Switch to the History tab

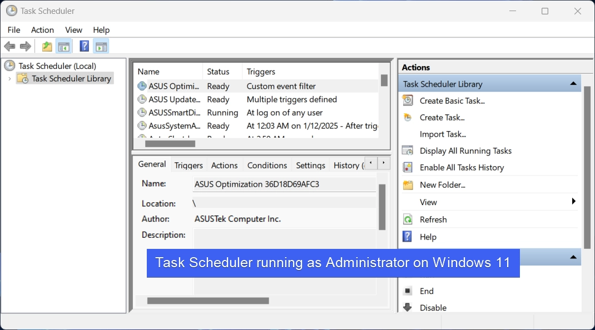coord(347,166)
